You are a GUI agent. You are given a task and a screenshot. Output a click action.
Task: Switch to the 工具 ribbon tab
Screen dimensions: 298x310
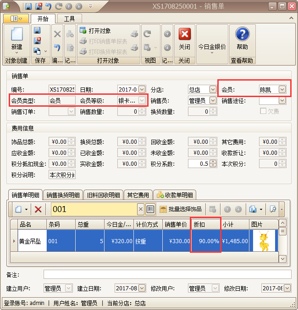(x=69, y=19)
